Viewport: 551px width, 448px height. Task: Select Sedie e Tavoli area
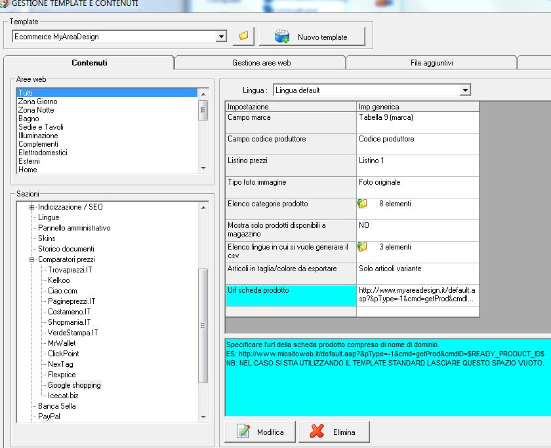[x=41, y=127]
